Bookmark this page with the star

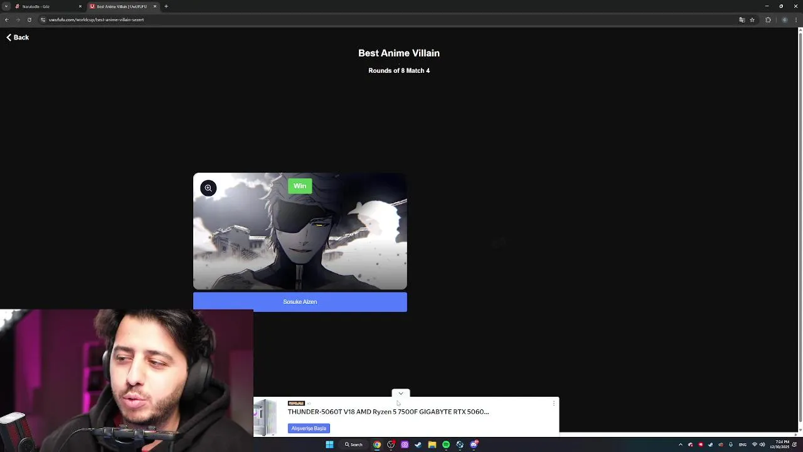[752, 19]
